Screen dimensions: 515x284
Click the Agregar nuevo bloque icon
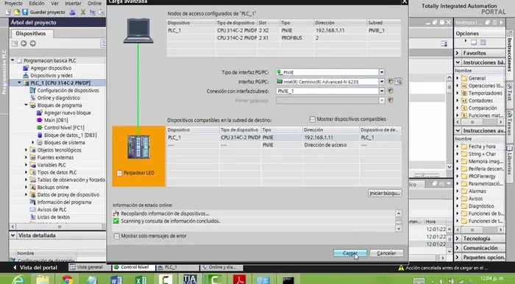point(40,113)
